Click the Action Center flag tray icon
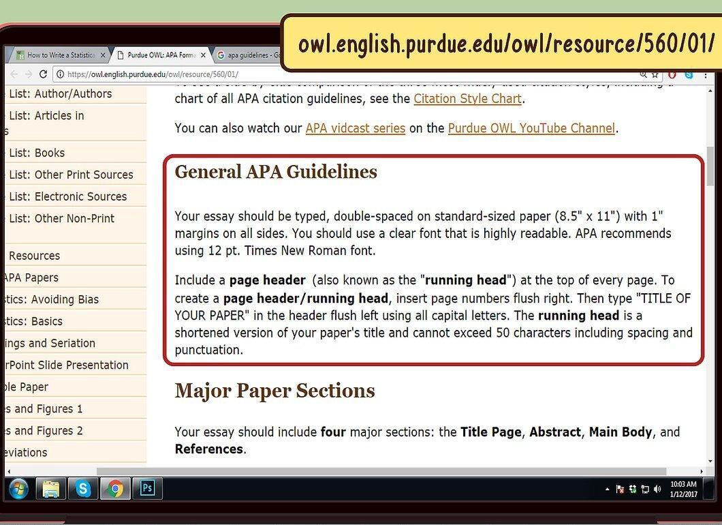The image size is (722, 525). coord(620,489)
